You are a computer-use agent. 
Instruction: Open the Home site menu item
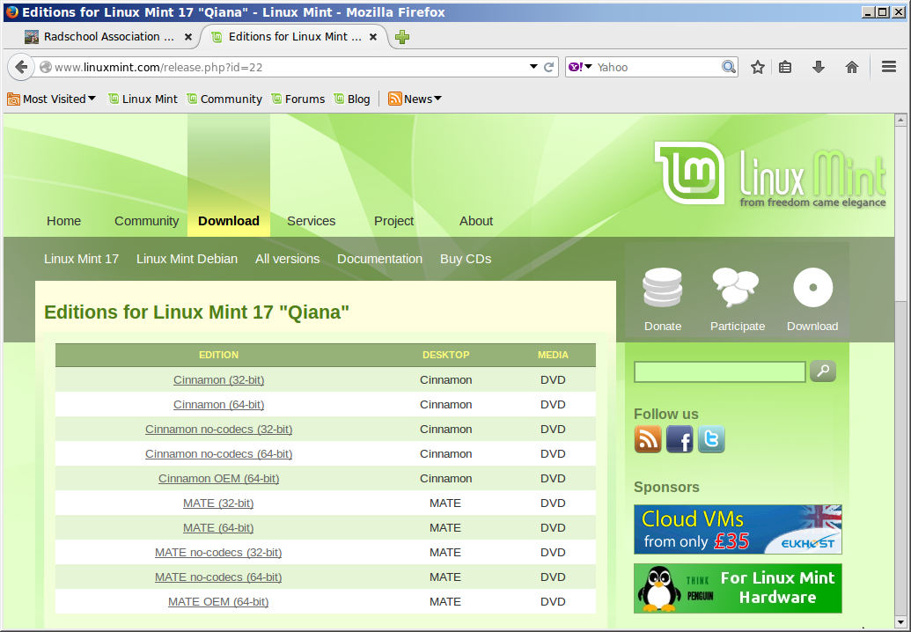click(64, 221)
